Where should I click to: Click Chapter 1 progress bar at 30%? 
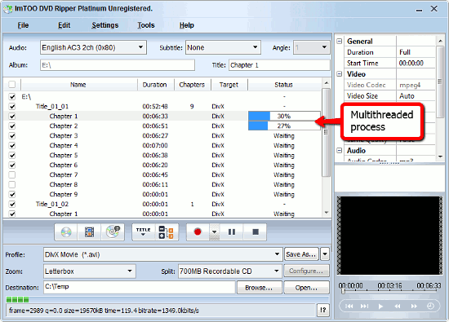tap(284, 116)
